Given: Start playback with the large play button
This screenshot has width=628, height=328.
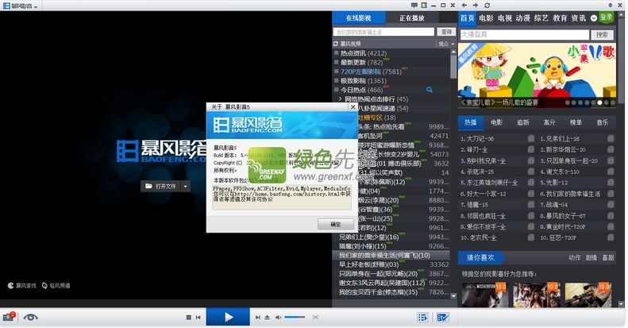Looking at the screenshot, I should [228, 317].
